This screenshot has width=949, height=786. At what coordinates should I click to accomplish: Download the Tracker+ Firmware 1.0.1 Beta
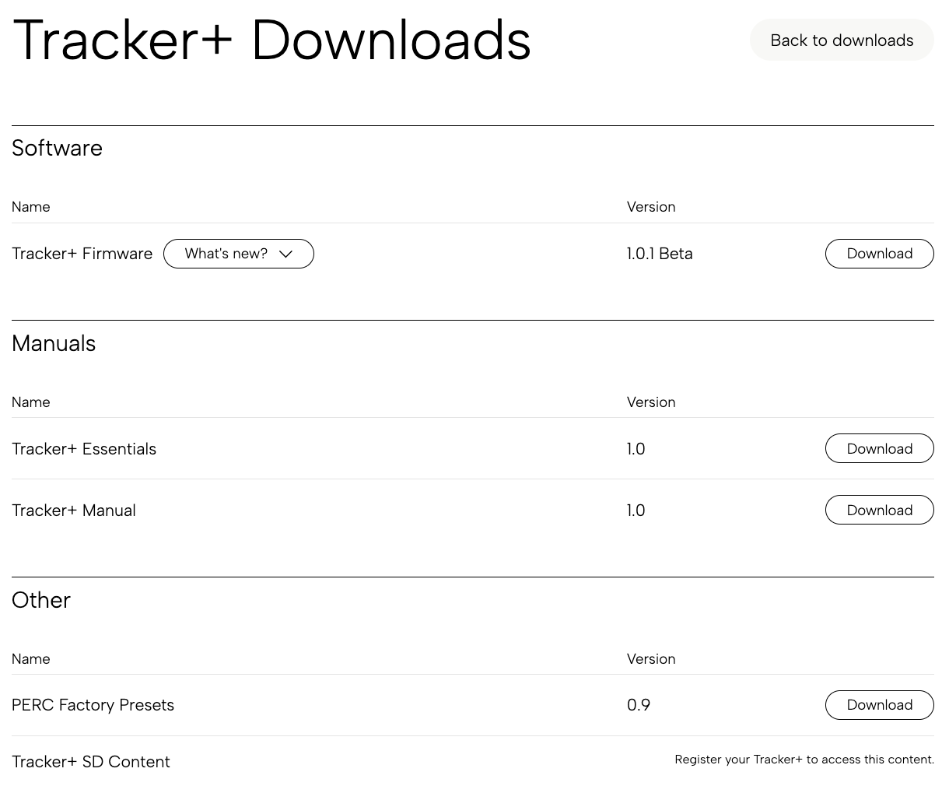879,254
